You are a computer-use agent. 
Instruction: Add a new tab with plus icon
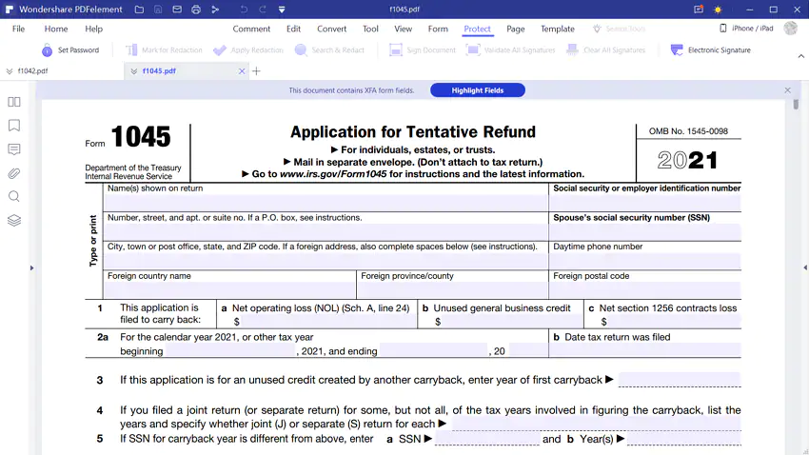click(256, 71)
